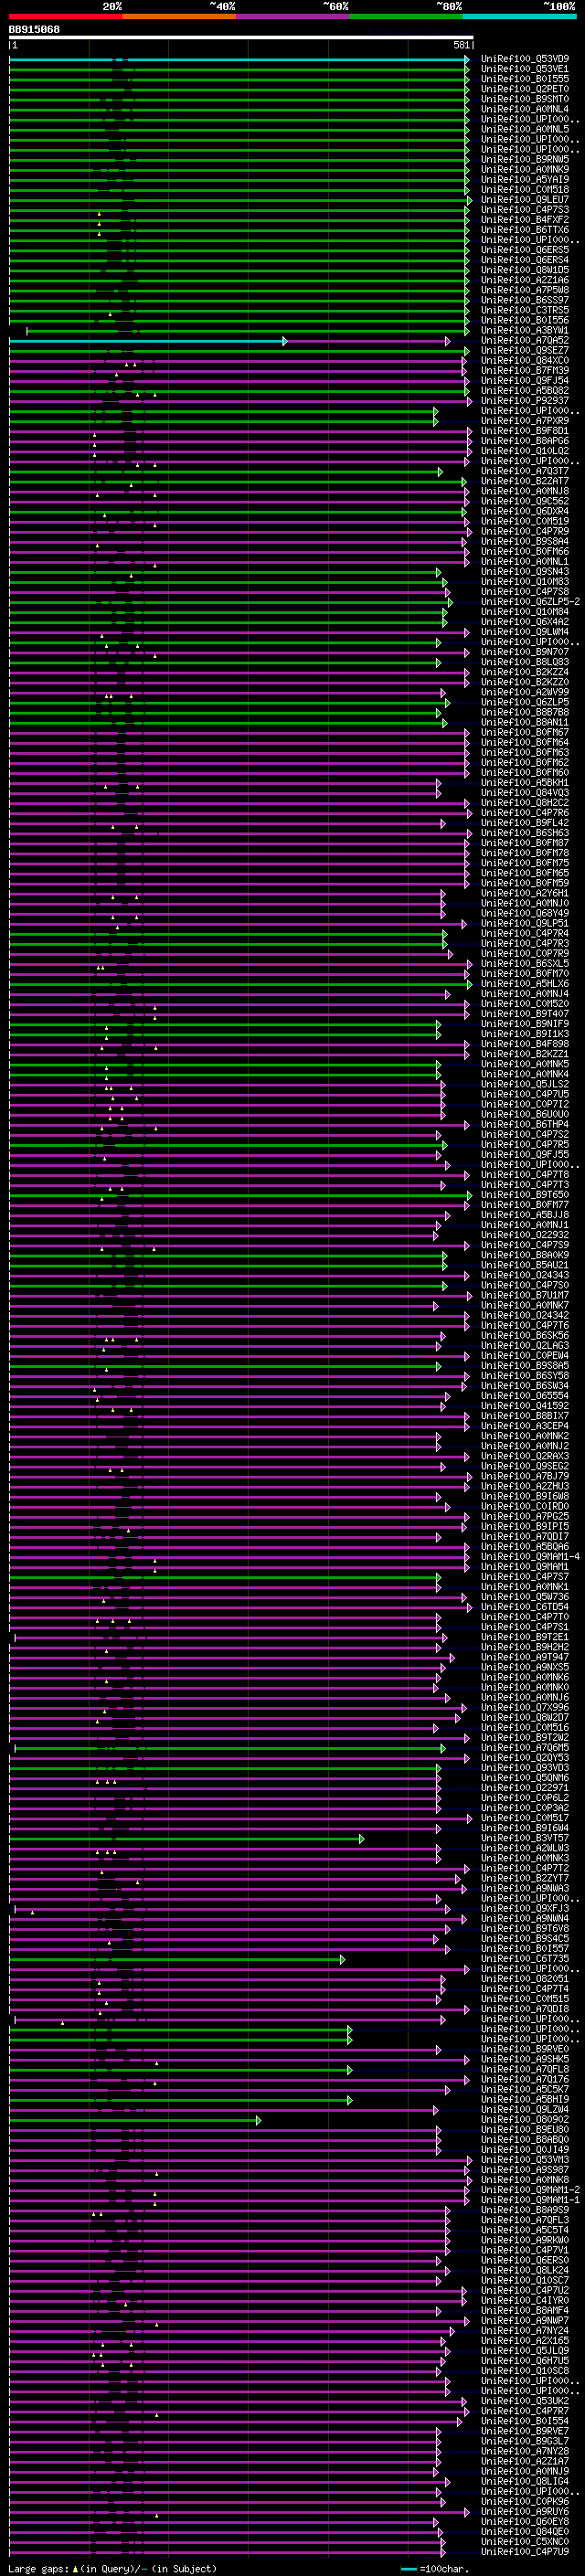The height and width of the screenshot is (2576, 585).
Task: Open the UniRef100_C0M518 entry
Action: [524, 190]
